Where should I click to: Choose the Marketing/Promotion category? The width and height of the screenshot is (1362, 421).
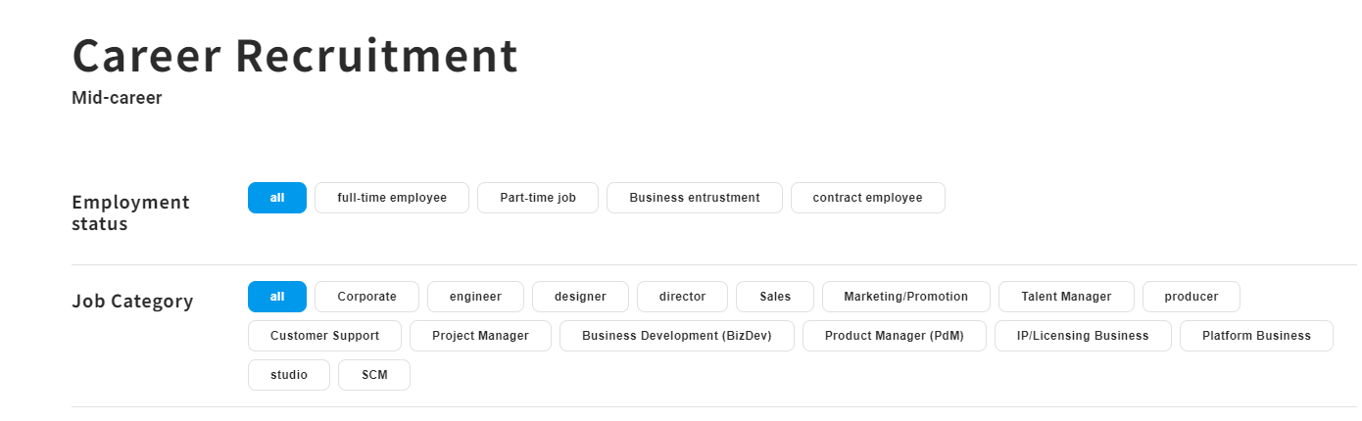[x=905, y=297]
